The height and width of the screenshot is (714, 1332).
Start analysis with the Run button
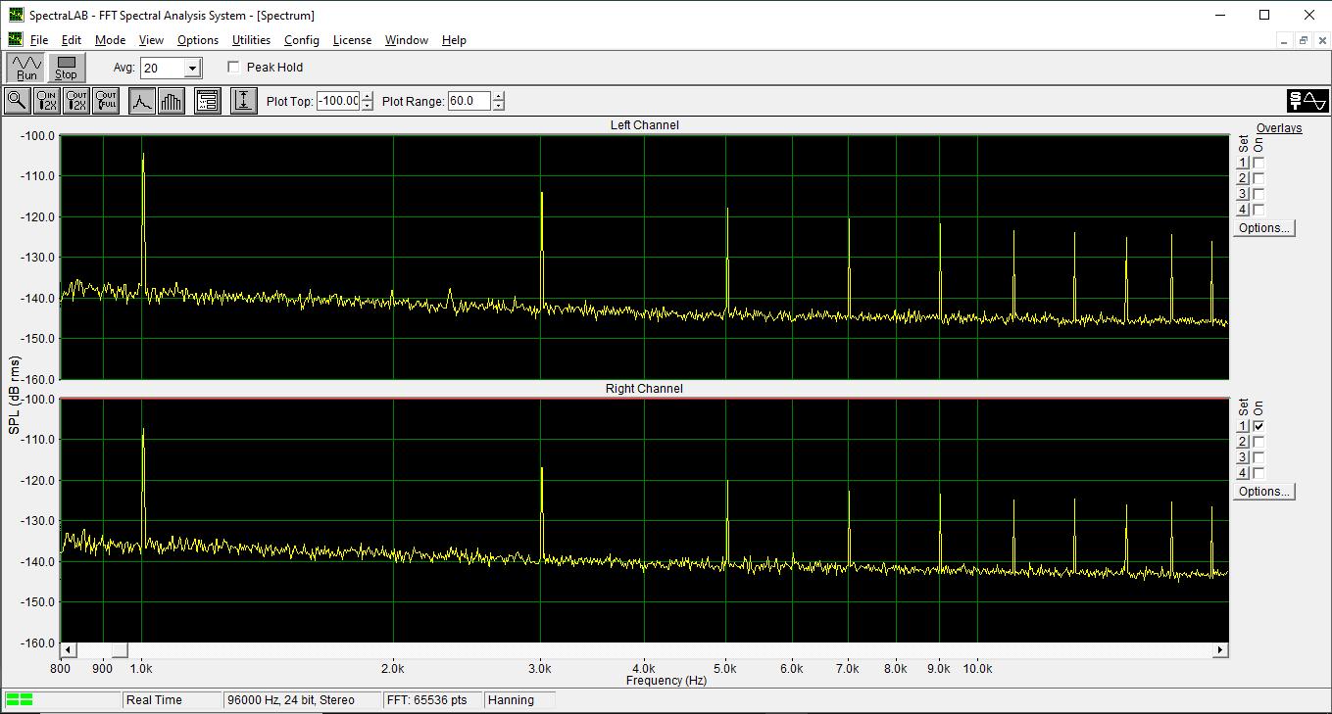coord(26,68)
